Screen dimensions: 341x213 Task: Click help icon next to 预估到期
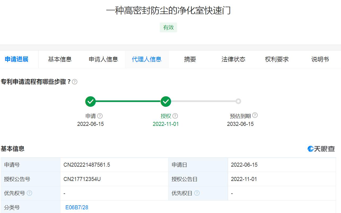(x=255, y=115)
